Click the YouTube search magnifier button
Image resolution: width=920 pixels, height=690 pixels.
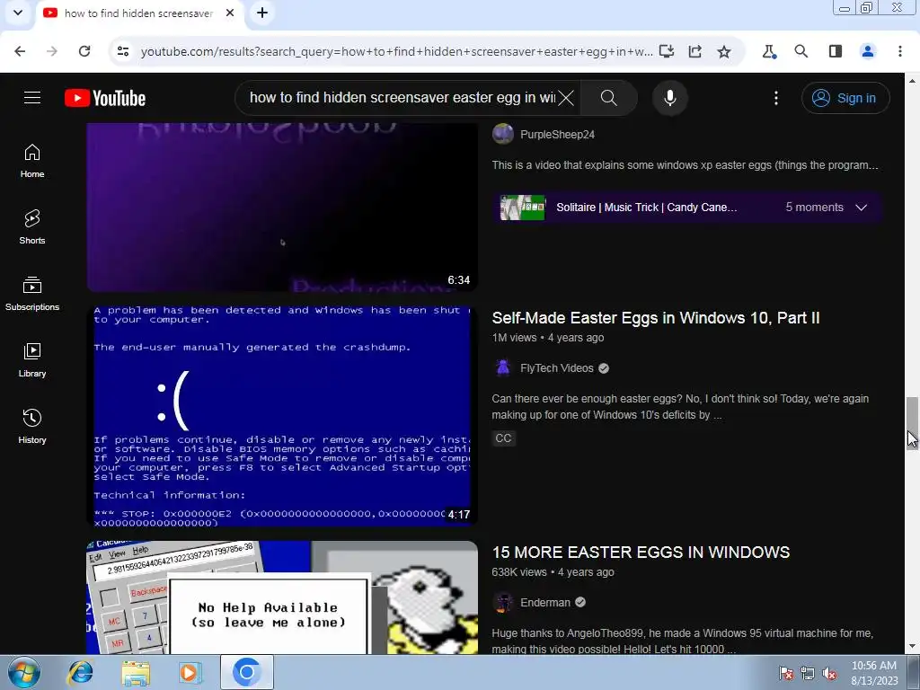pyautogui.click(x=609, y=98)
